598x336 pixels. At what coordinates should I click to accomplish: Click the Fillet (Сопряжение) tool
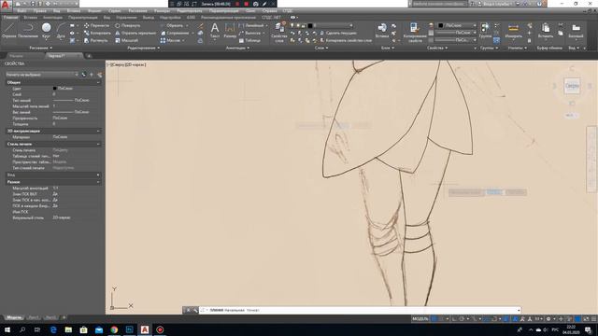pos(175,33)
